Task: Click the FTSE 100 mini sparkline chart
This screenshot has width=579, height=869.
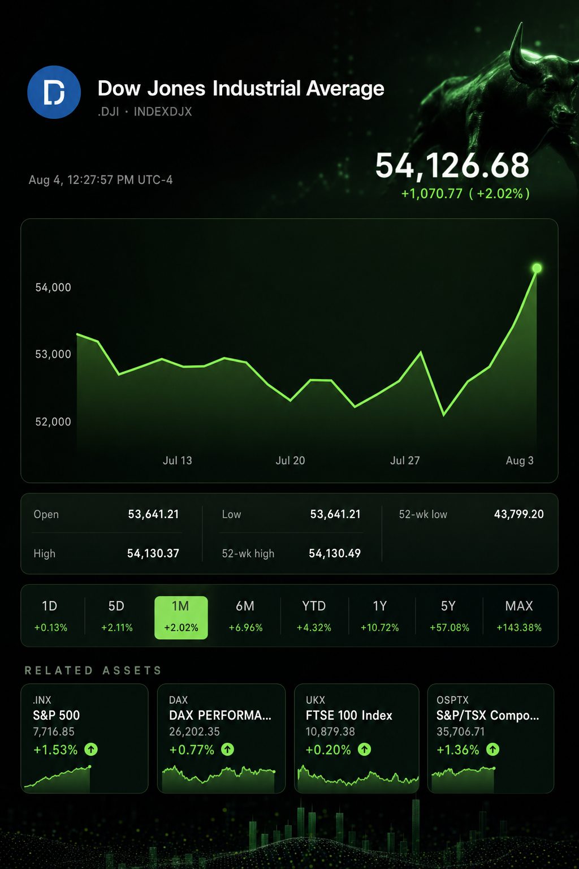Action: click(358, 778)
